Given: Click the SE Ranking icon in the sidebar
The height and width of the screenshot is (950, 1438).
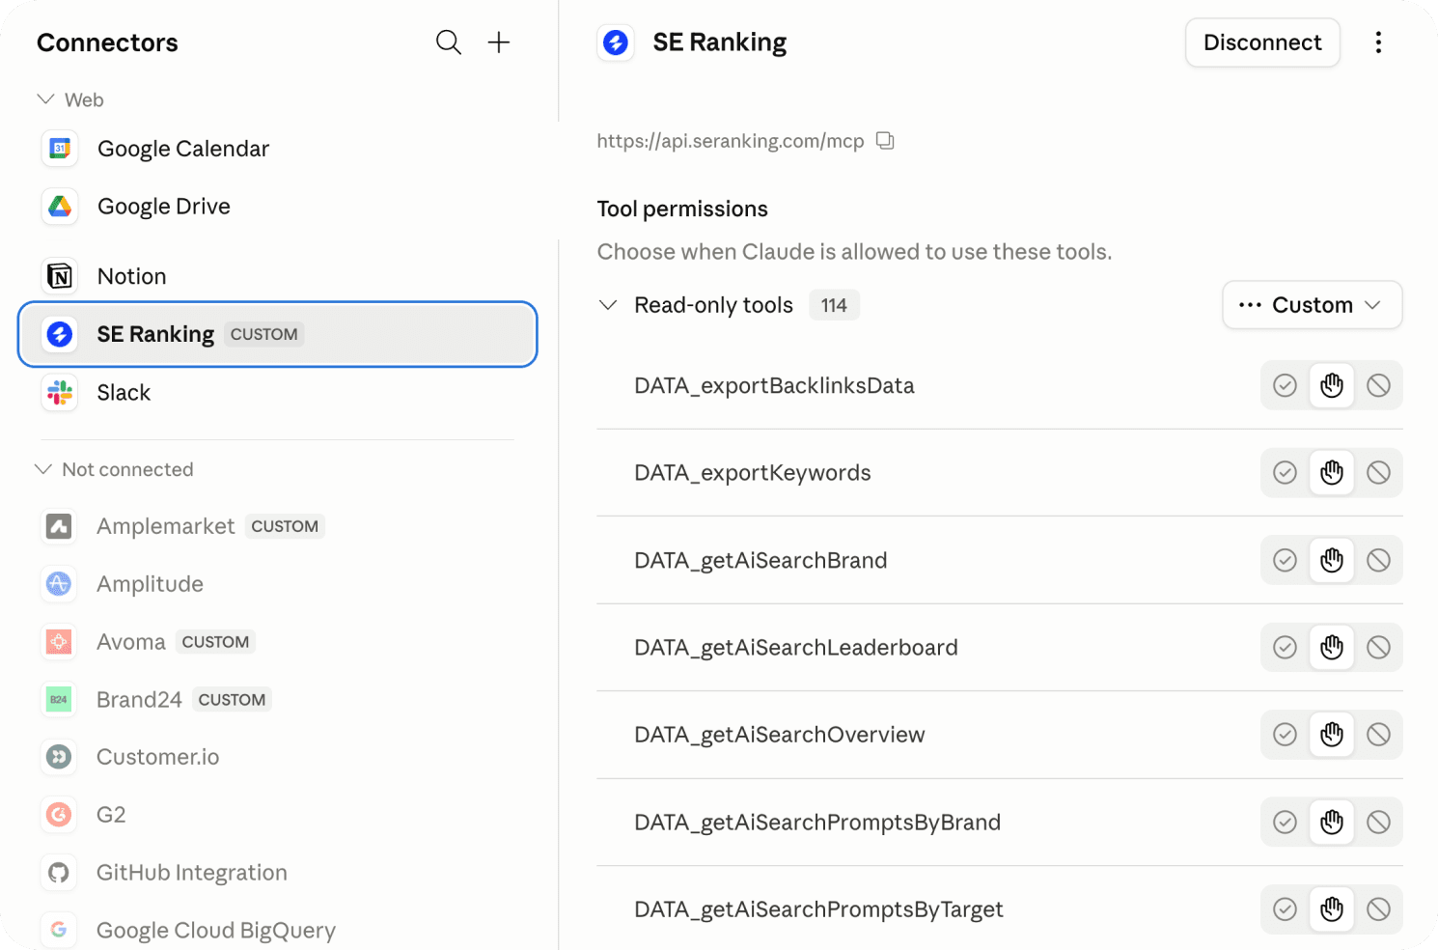Looking at the screenshot, I should point(60,334).
